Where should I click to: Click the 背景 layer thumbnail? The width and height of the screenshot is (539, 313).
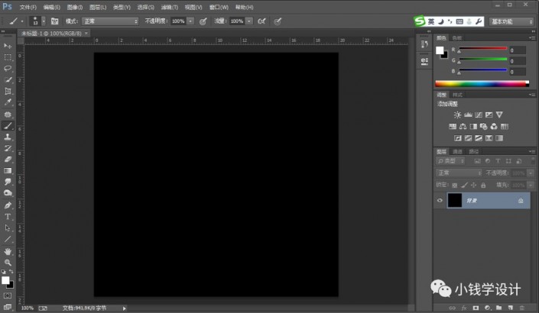[x=456, y=200]
